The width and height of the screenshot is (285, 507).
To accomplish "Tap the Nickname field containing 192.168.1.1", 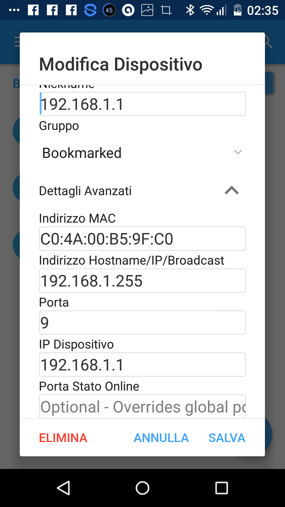I will [142, 104].
